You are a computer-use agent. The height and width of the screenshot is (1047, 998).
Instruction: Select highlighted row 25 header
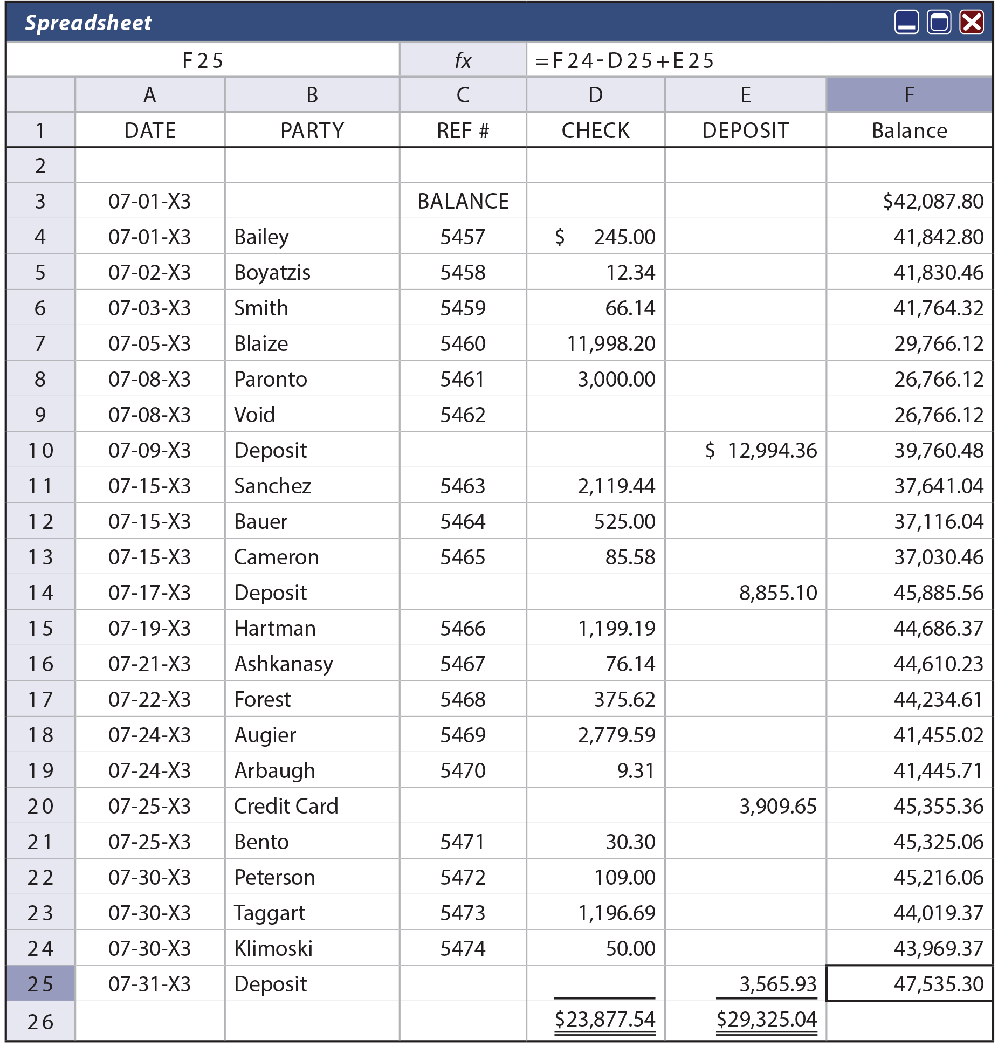40,983
